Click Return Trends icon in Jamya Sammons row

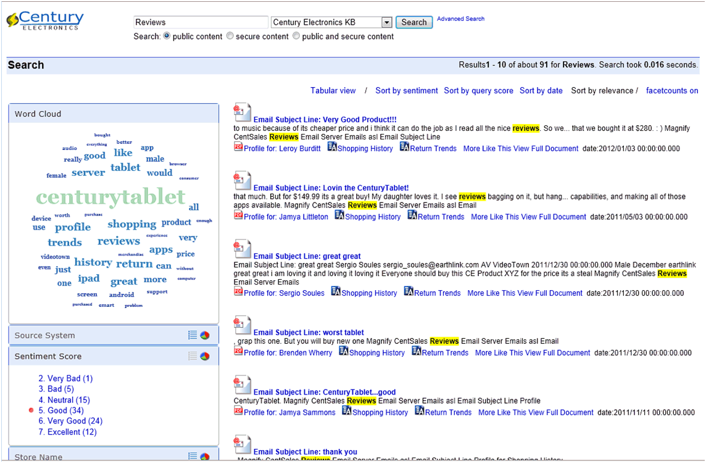click(420, 411)
